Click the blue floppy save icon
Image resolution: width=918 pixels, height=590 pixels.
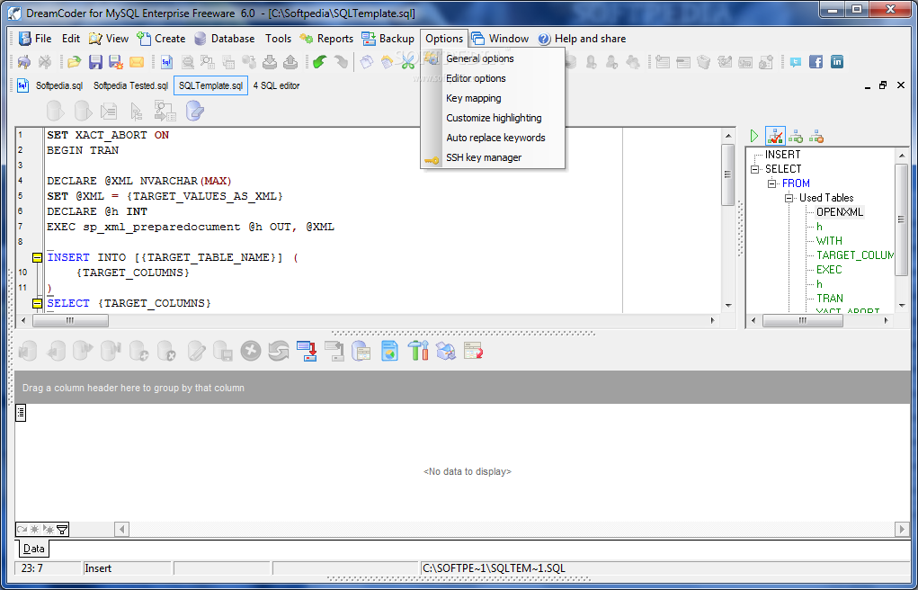[95, 61]
